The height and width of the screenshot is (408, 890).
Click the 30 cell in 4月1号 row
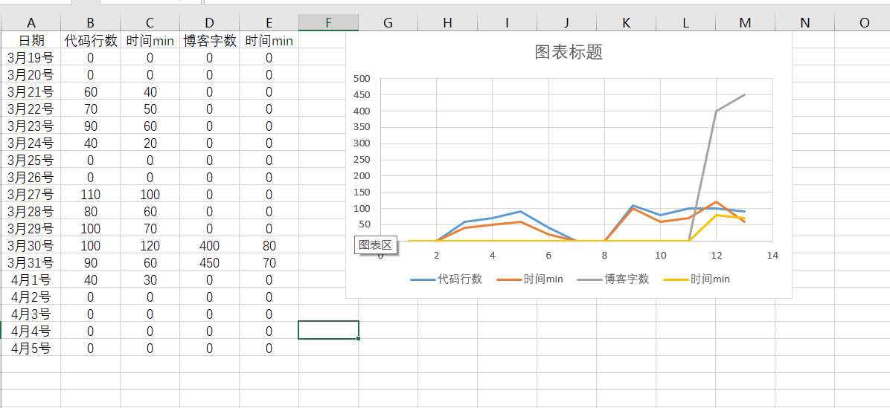(x=150, y=280)
